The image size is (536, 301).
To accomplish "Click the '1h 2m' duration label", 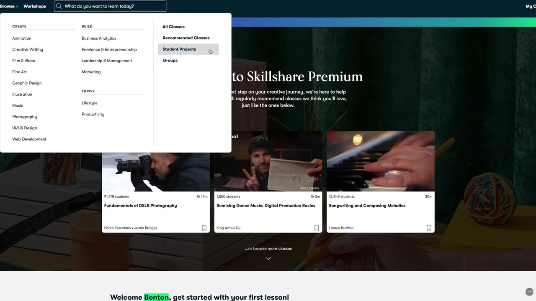I will pos(315,196).
